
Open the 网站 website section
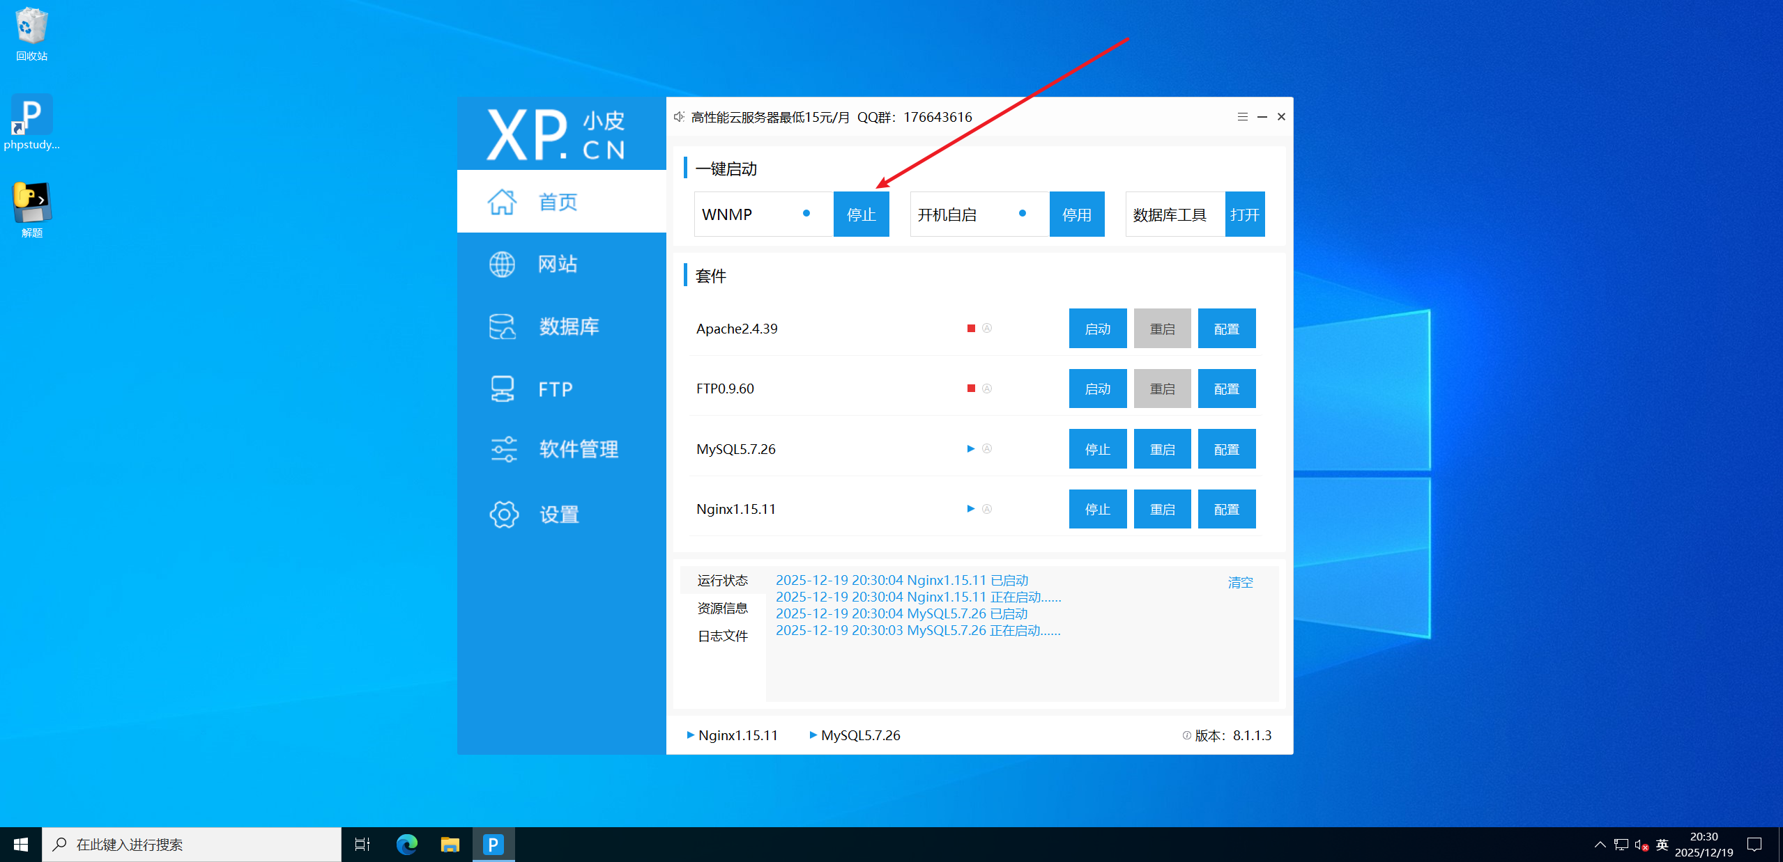click(x=561, y=265)
